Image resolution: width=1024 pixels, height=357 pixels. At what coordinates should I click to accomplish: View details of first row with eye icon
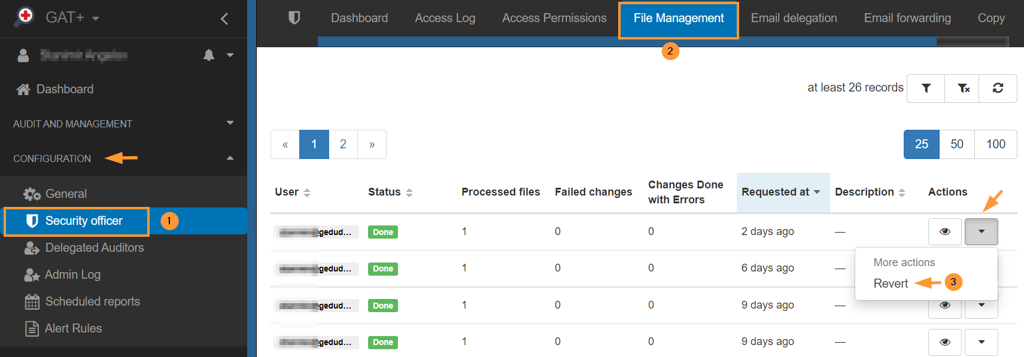(945, 231)
